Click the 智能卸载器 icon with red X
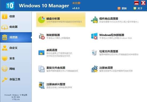 (x=42, y=36)
